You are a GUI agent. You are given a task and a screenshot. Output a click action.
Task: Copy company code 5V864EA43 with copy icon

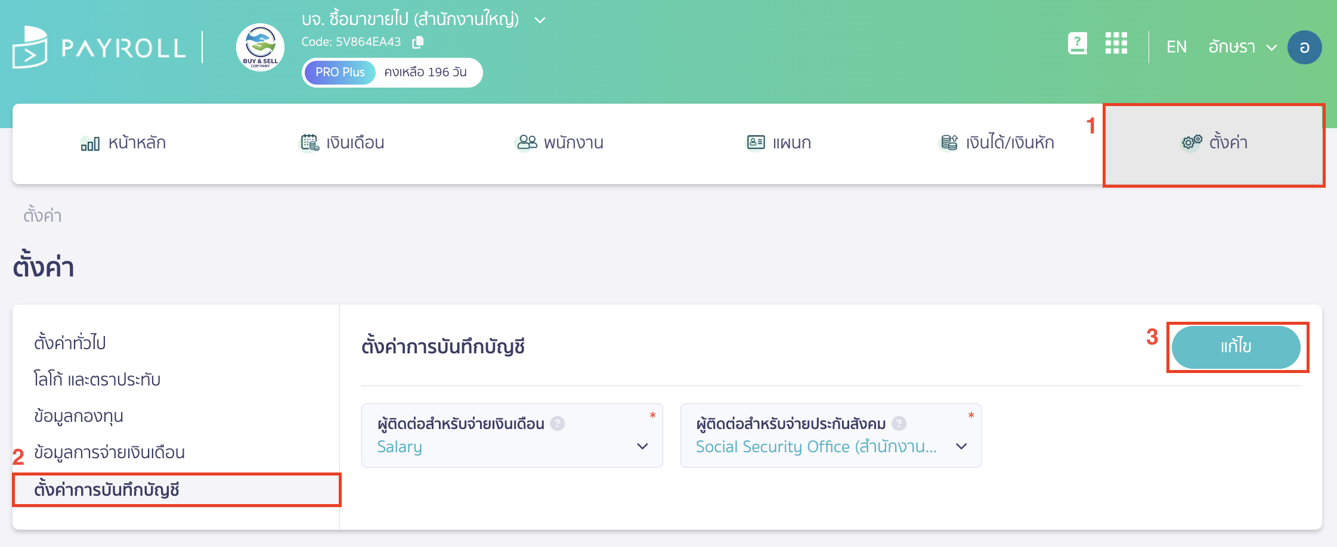click(417, 42)
